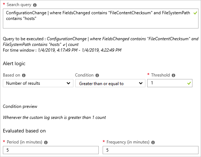Click the 'Condition preview' label
Image resolution: width=201 pixels, height=157 pixels.
20,106
